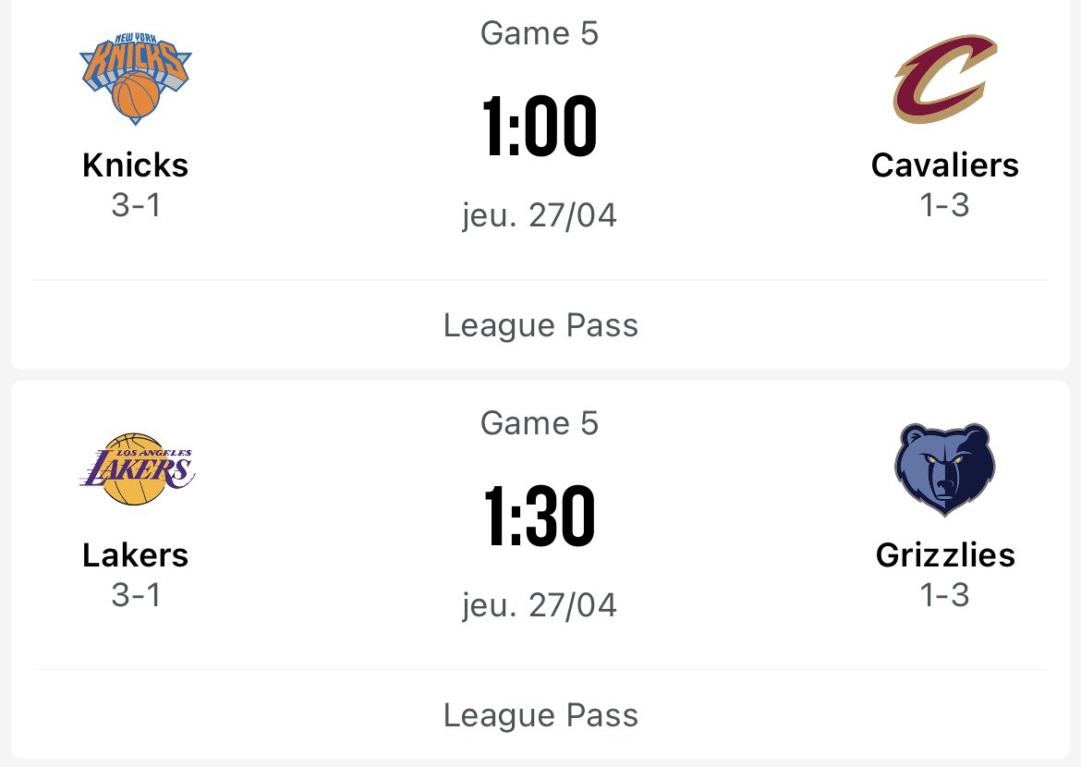
Task: Select the 1:30 game start time
Action: tap(540, 516)
